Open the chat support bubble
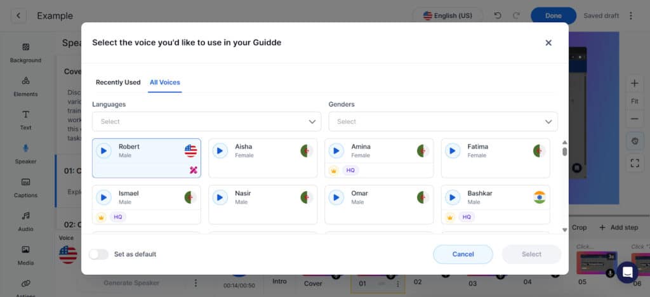The height and width of the screenshot is (297, 650). 627,272
